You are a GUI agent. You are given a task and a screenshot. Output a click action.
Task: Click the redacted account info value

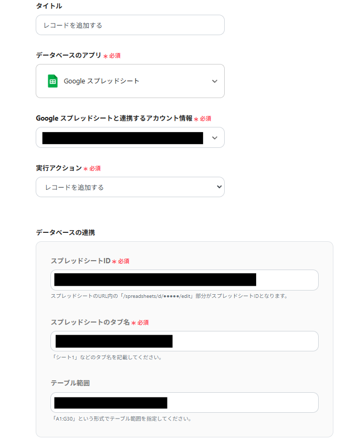coord(121,137)
